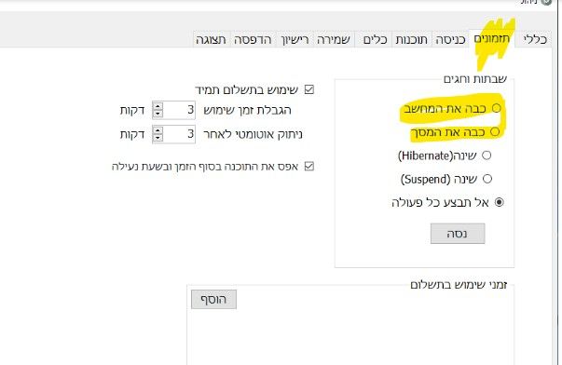
Task: Click the נסה button
Action: coord(458,234)
